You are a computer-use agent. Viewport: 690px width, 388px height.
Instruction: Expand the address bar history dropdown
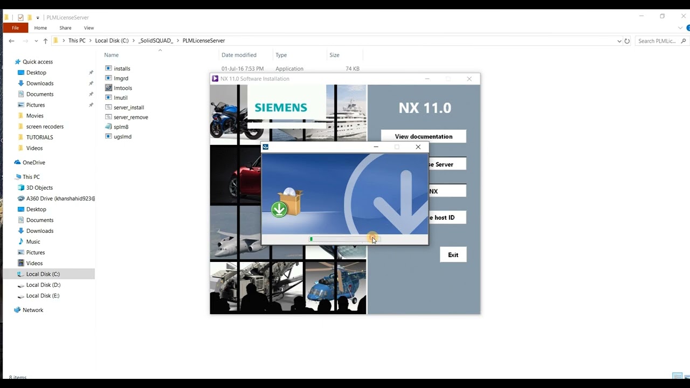click(x=619, y=41)
